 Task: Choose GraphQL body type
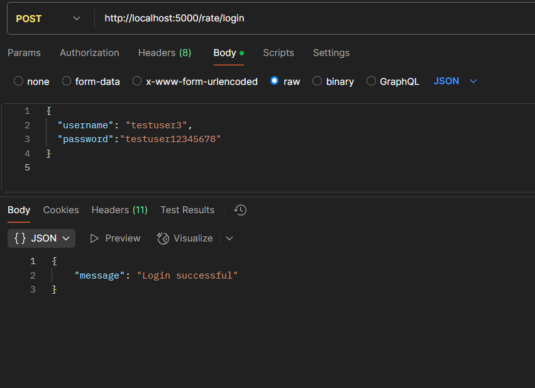(372, 81)
